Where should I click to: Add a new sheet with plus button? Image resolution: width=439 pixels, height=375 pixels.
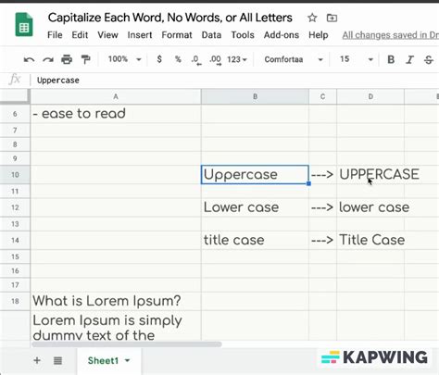[37, 360]
